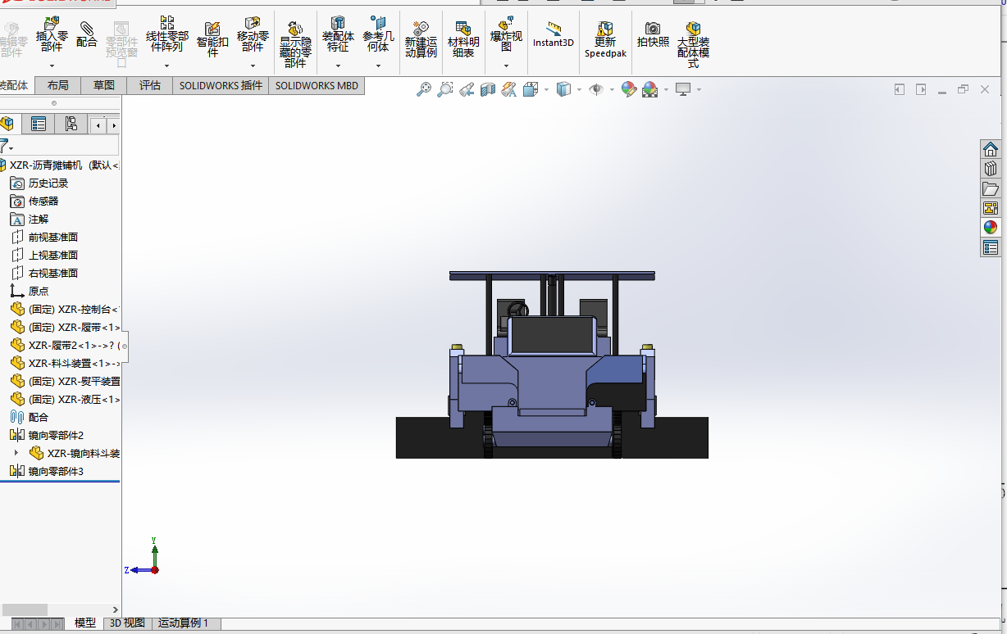Click the 智能扣件 smart fasteners tool

point(212,39)
